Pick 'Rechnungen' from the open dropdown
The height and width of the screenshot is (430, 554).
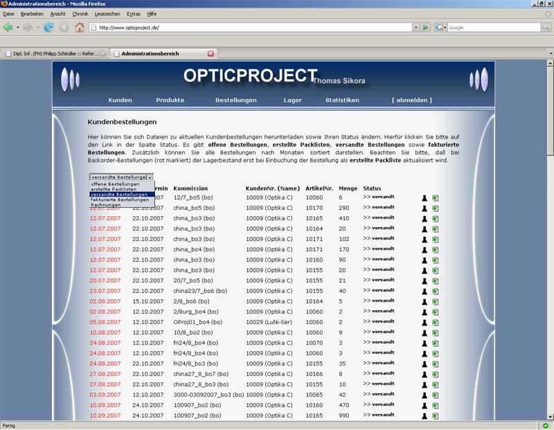tap(106, 205)
